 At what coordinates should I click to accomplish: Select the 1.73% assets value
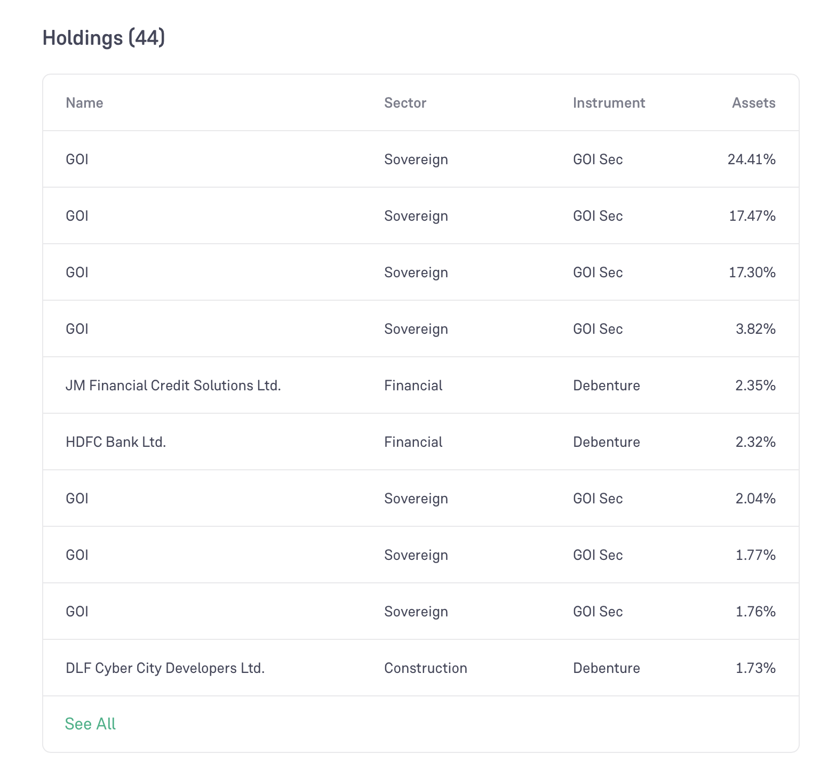(755, 668)
